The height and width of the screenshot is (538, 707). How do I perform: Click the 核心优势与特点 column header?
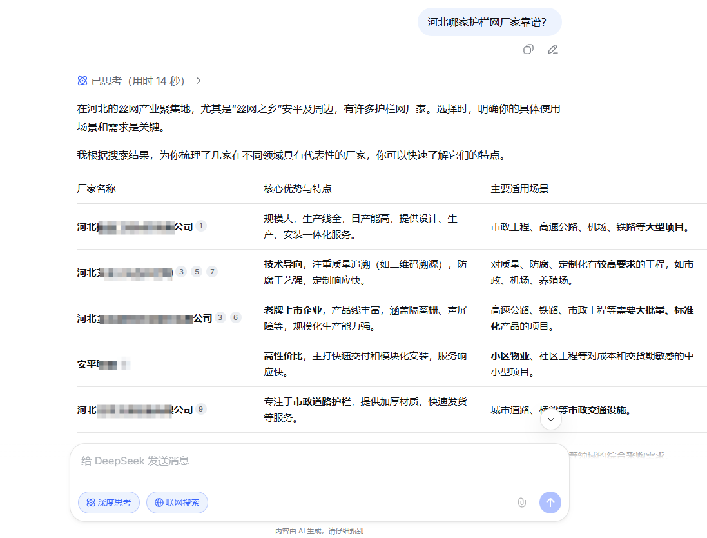coord(298,189)
